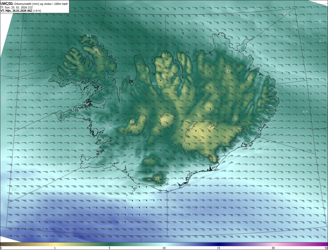328x250 pixels.
Task: Click the legend tick label 50
Action: pos(326,248)
